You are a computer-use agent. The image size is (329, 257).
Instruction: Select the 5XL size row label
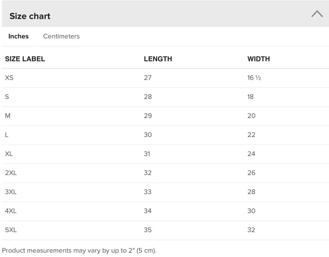click(11, 230)
